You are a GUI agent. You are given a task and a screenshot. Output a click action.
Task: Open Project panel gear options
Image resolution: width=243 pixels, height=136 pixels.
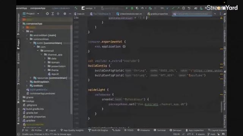coord(65,14)
